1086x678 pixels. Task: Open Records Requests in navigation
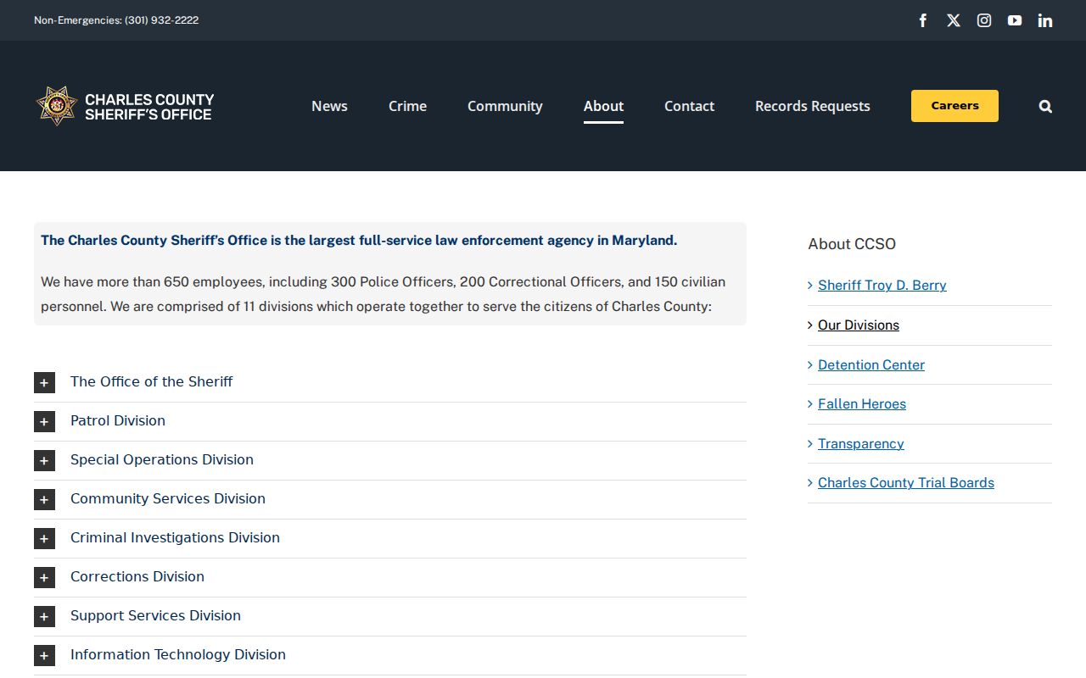tap(813, 106)
